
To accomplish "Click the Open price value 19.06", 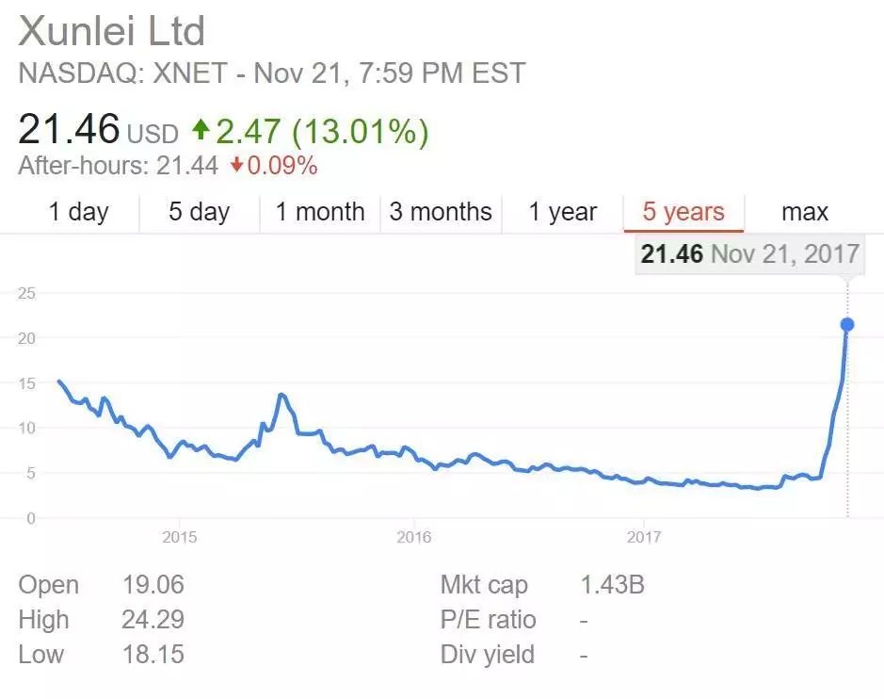I will pos(153,585).
